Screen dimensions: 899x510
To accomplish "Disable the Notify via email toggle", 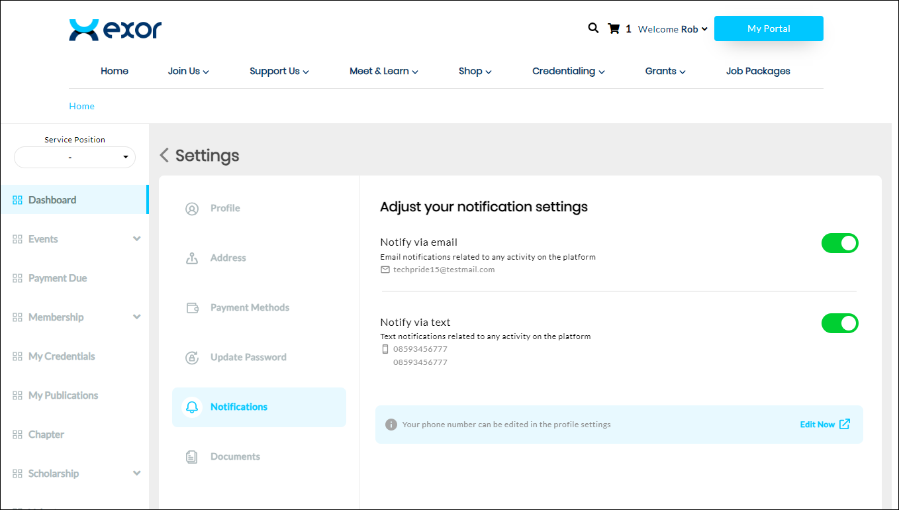I will (x=839, y=243).
